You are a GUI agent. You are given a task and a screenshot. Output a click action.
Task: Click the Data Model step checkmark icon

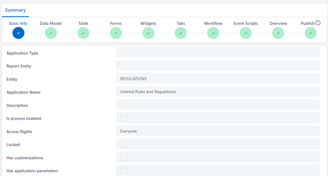click(51, 33)
